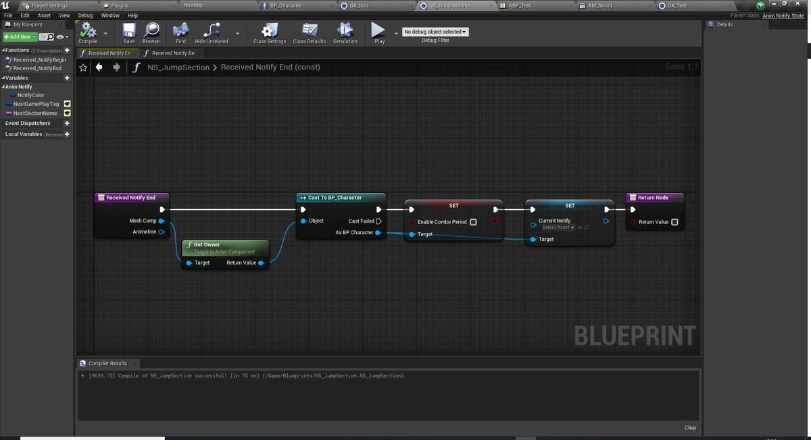Open the Window menu

pyautogui.click(x=110, y=16)
